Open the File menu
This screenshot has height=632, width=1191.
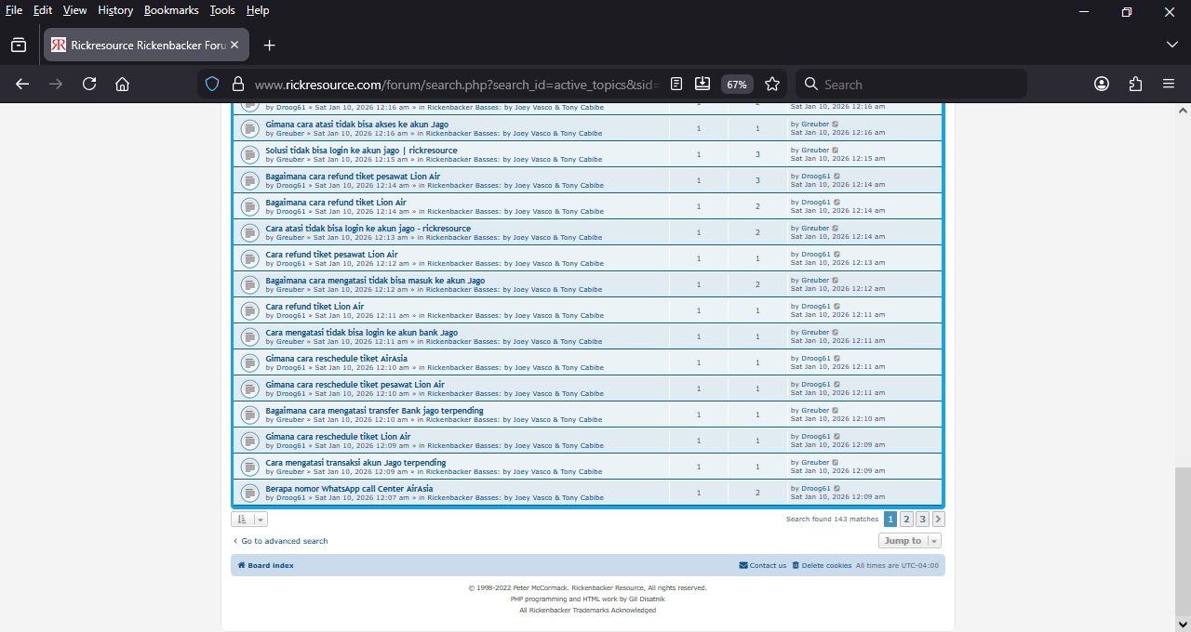point(14,10)
